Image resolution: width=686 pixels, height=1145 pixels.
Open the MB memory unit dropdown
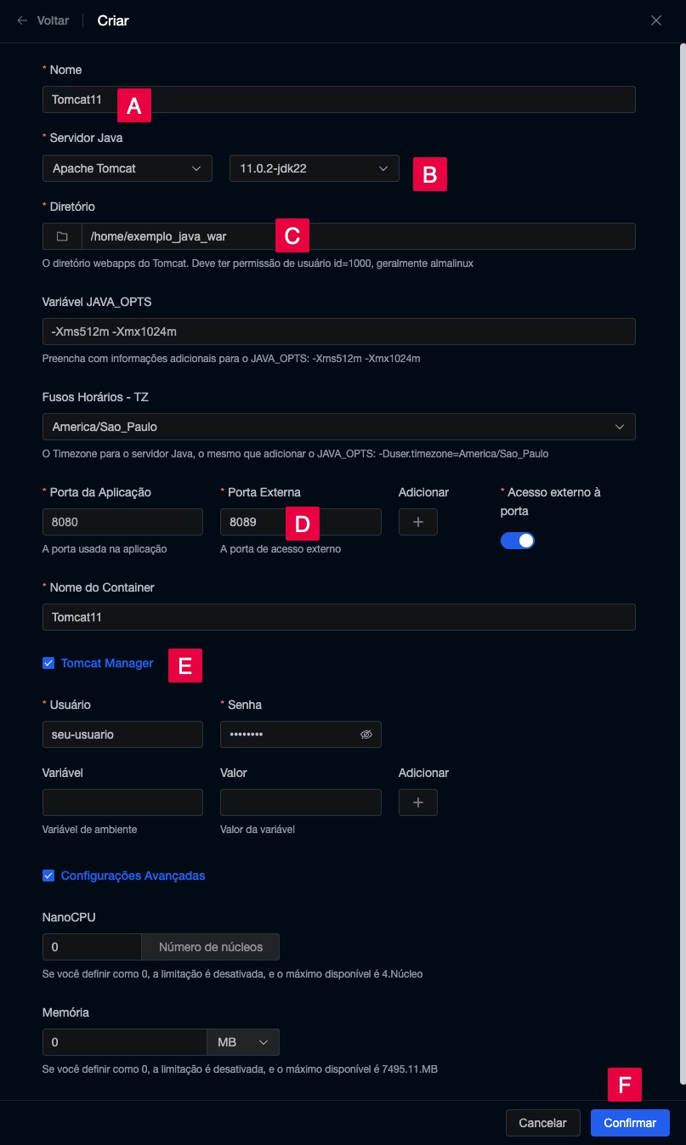click(242, 1042)
